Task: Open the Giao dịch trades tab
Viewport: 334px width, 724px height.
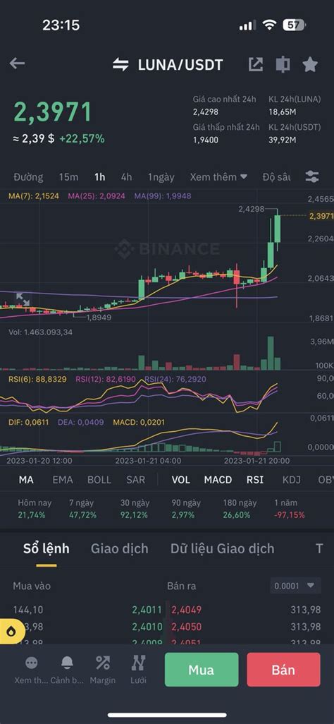Action: click(x=120, y=548)
